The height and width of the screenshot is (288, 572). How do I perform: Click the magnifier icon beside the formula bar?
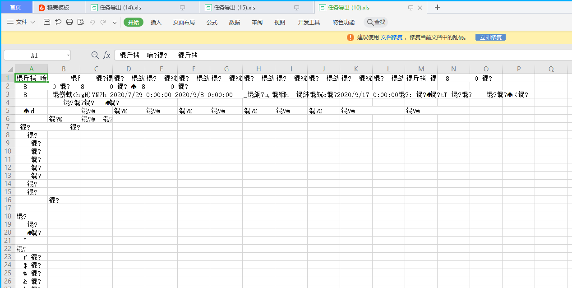[x=95, y=55]
